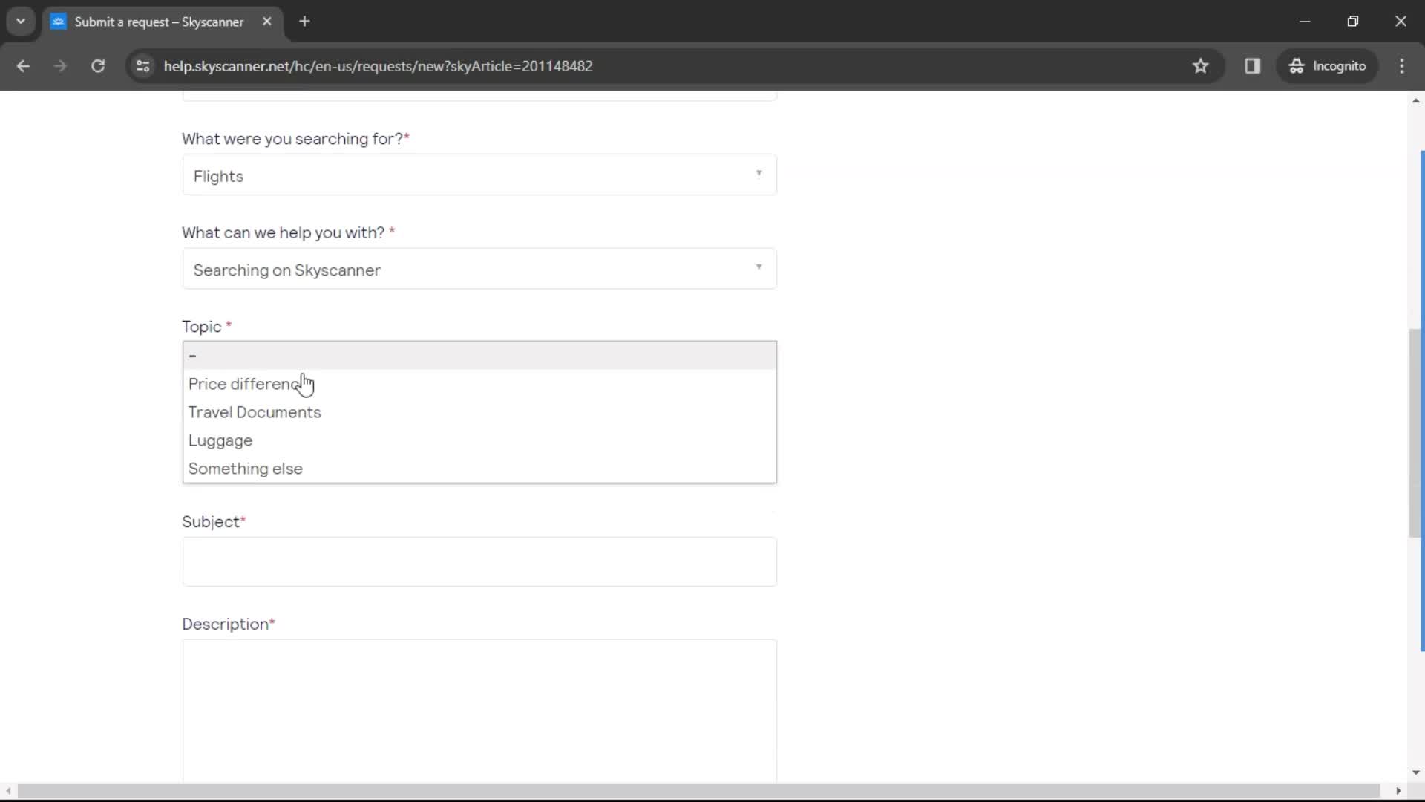Image resolution: width=1425 pixels, height=802 pixels.
Task: Click the 'Subject' field label
Action: point(211,522)
